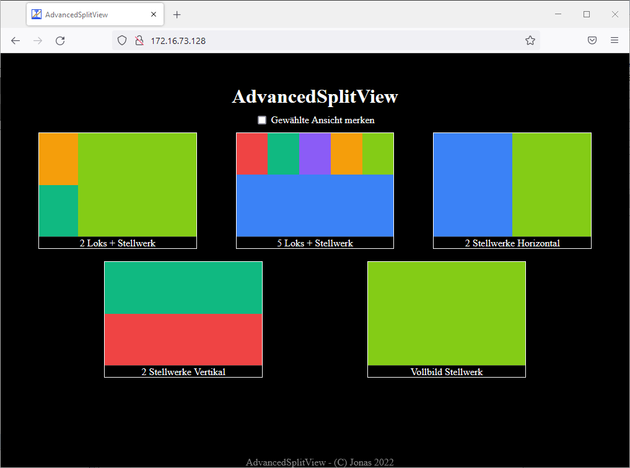Bookmark this page with the star
The width and height of the screenshot is (630, 468).
click(x=530, y=41)
